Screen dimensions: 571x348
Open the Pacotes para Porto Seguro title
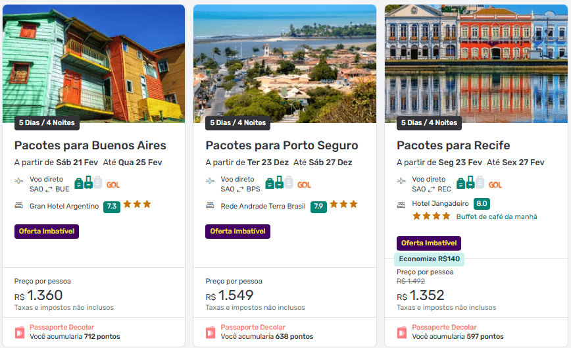click(282, 145)
